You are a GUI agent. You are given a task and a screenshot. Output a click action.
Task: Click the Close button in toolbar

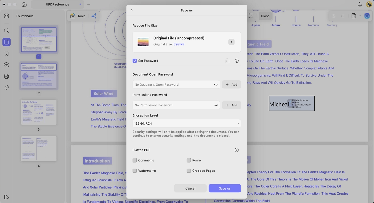[x=265, y=16]
